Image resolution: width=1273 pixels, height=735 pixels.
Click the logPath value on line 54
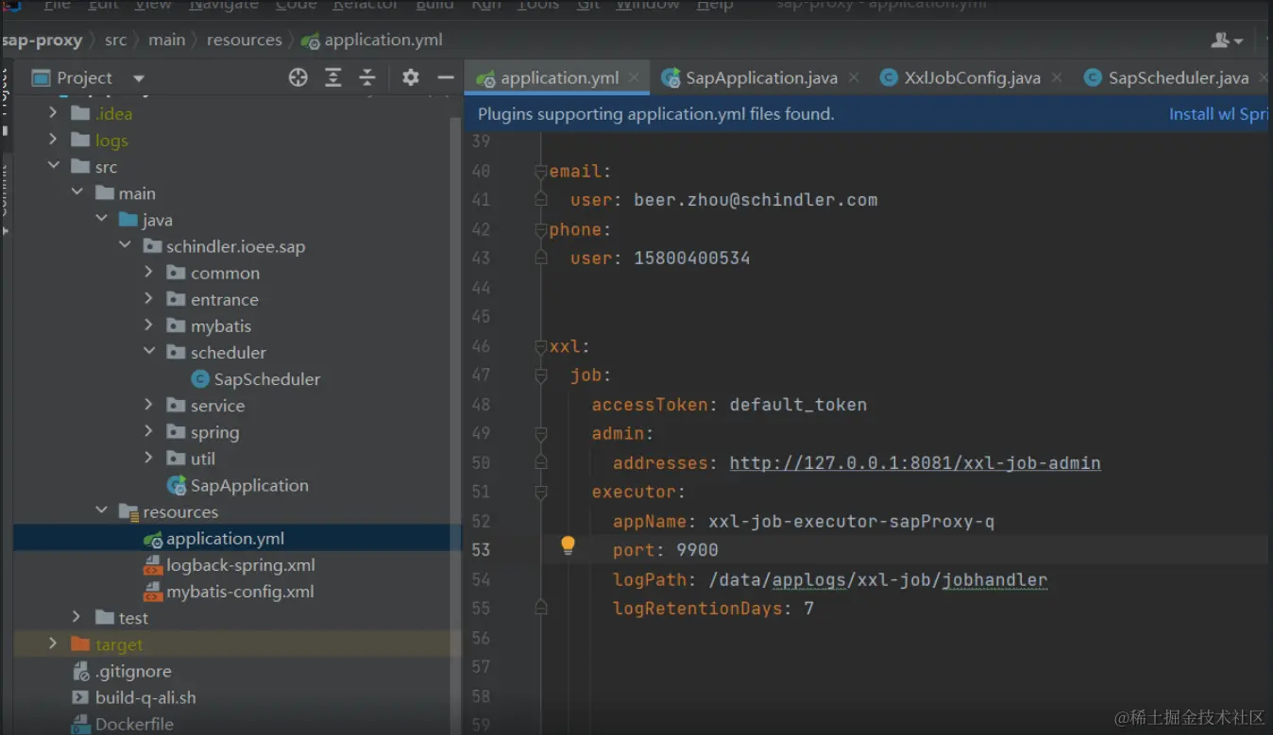point(878,579)
